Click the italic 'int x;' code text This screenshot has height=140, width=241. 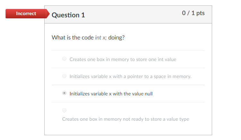click(x=101, y=38)
